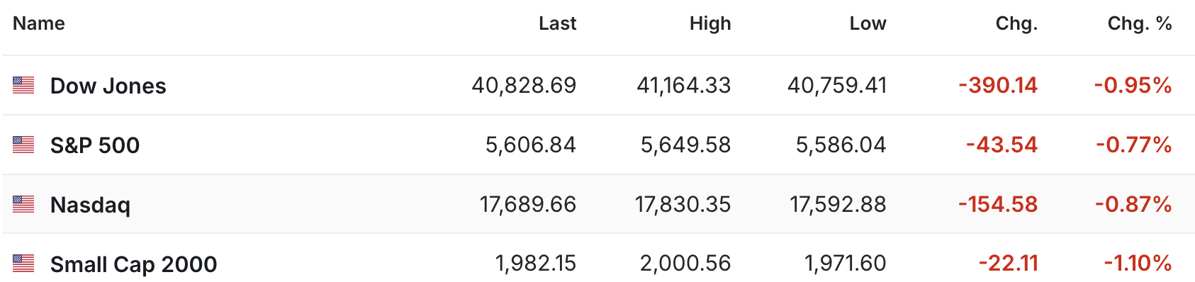Click the US flag icon beside Dow Jones

pos(23,86)
